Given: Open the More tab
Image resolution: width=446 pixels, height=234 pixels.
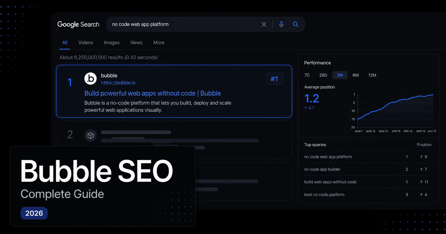Looking at the screenshot, I should pos(159,43).
